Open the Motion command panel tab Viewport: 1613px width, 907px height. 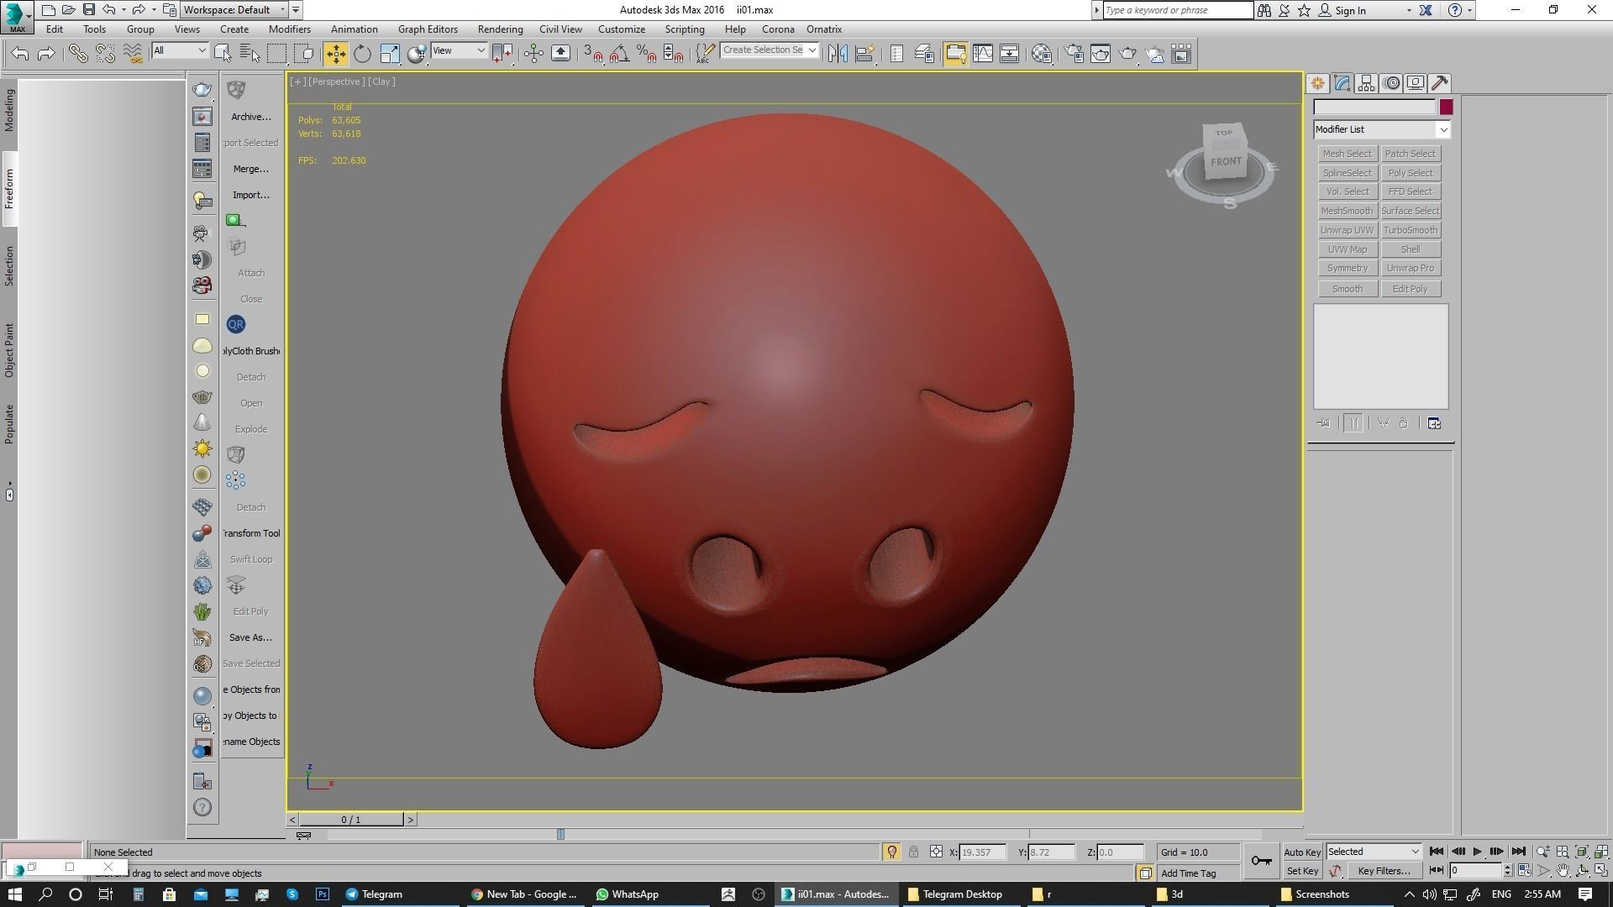pyautogui.click(x=1391, y=83)
